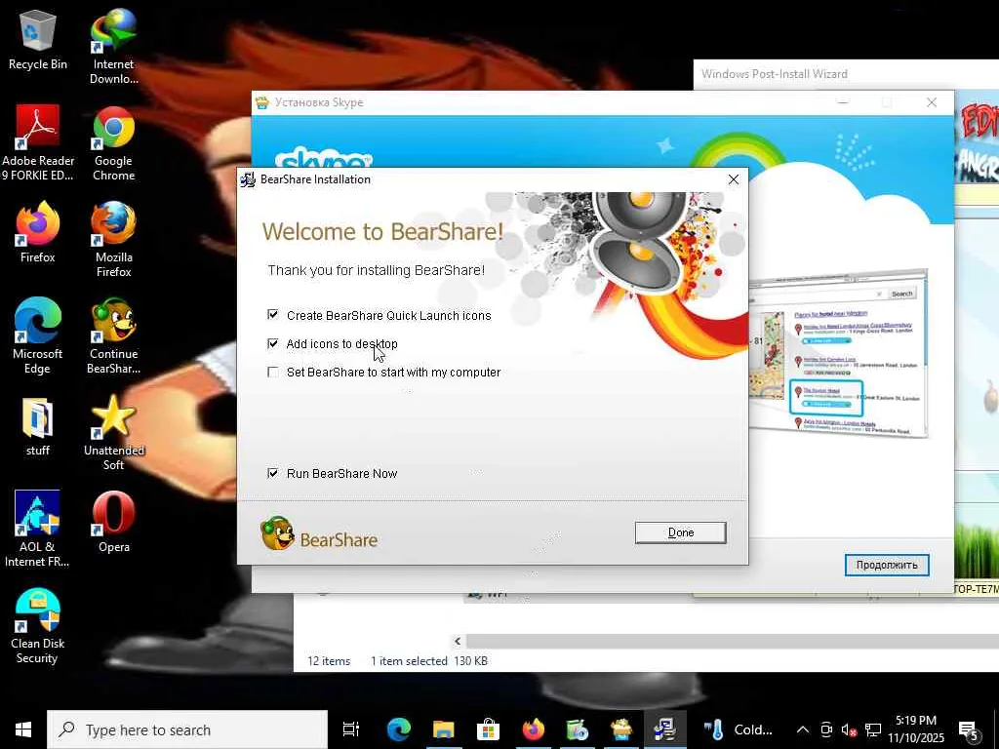
Task: Select Internet Download Manager desktop icon
Action: (113, 46)
